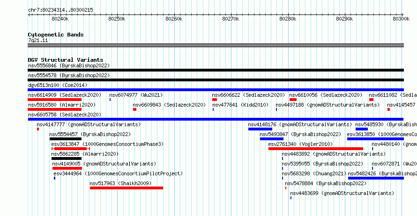The image size is (417, 216).
Task: Select nsv6609843 (Sedlazeck2020) label
Action: pyautogui.click(x=169, y=105)
